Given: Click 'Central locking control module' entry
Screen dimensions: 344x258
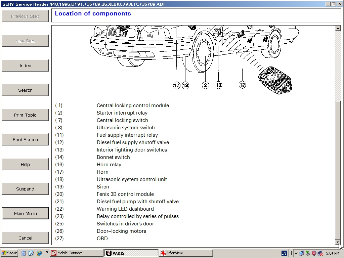Looking at the screenshot, I should (x=133, y=105).
